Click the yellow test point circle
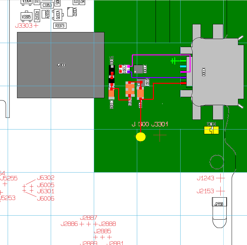This screenshot has width=247, height=245. pos(141,137)
